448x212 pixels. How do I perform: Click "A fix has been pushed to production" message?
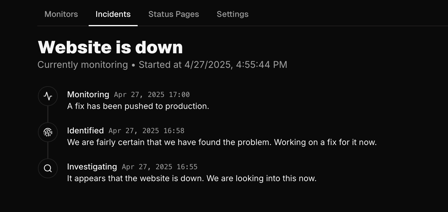coord(138,106)
